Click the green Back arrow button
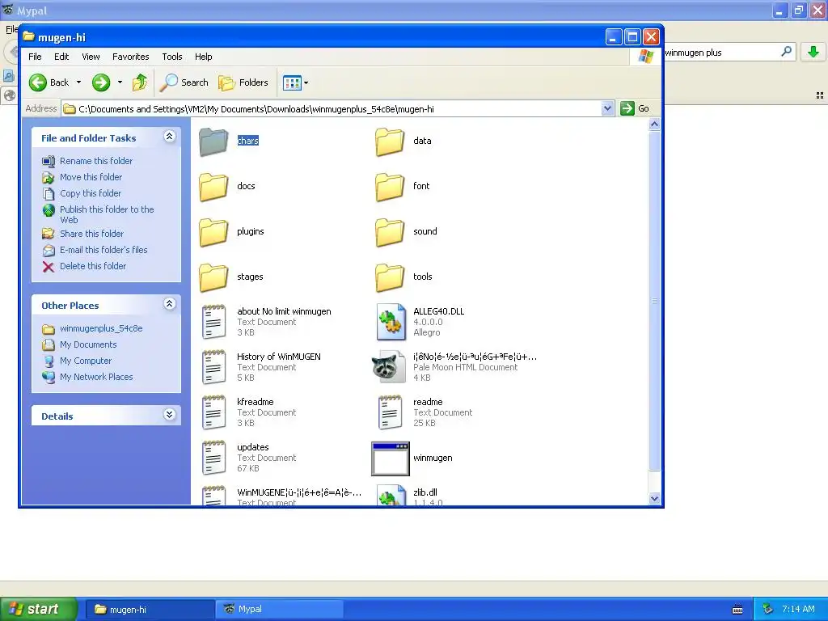This screenshot has height=621, width=828. point(38,82)
